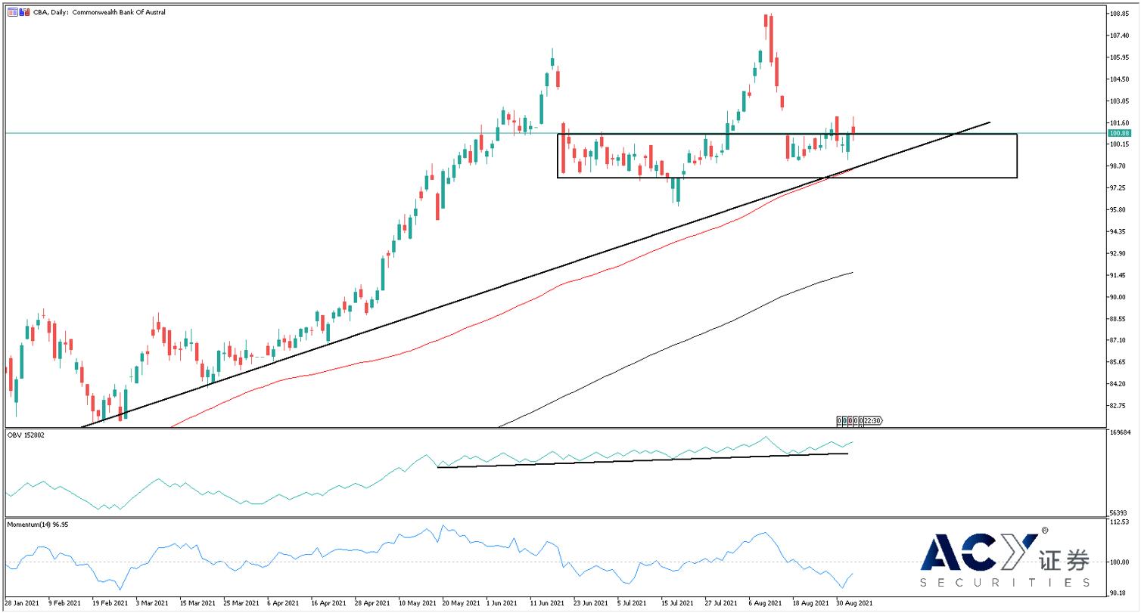Viewport: 1141px width, 613px height.
Task: Click the 'OBV 152802' indicator label
Action: (x=25, y=435)
